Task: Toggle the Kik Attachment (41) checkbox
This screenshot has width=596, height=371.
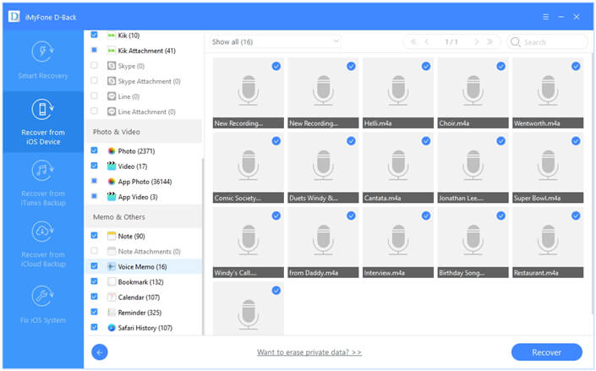Action: pyautogui.click(x=94, y=50)
